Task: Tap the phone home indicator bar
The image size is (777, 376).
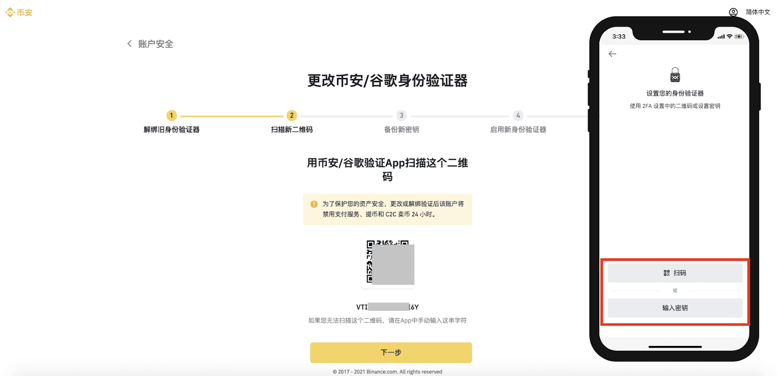Action: pyautogui.click(x=675, y=347)
